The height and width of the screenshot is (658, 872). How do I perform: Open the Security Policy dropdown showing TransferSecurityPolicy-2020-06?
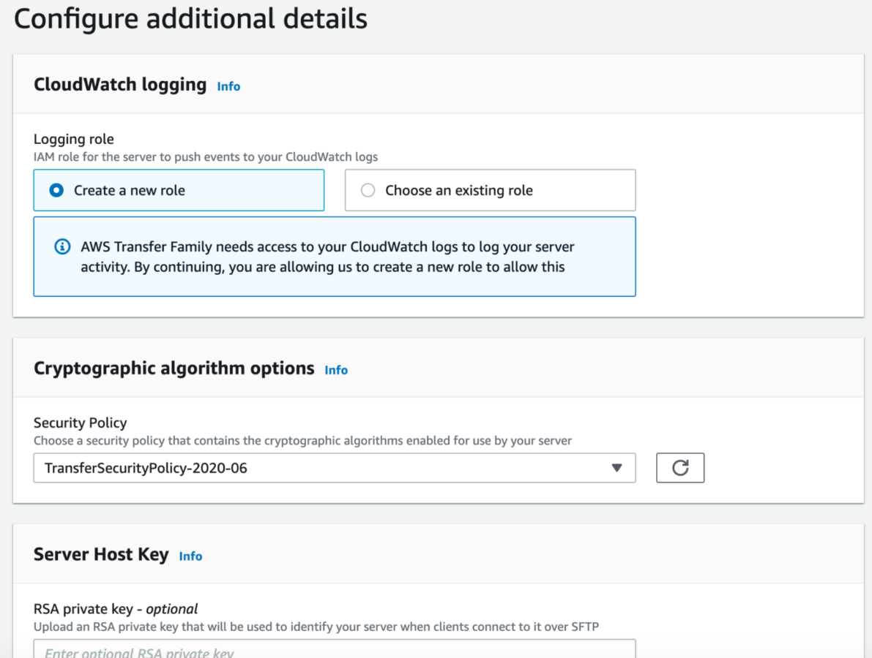click(x=322, y=468)
